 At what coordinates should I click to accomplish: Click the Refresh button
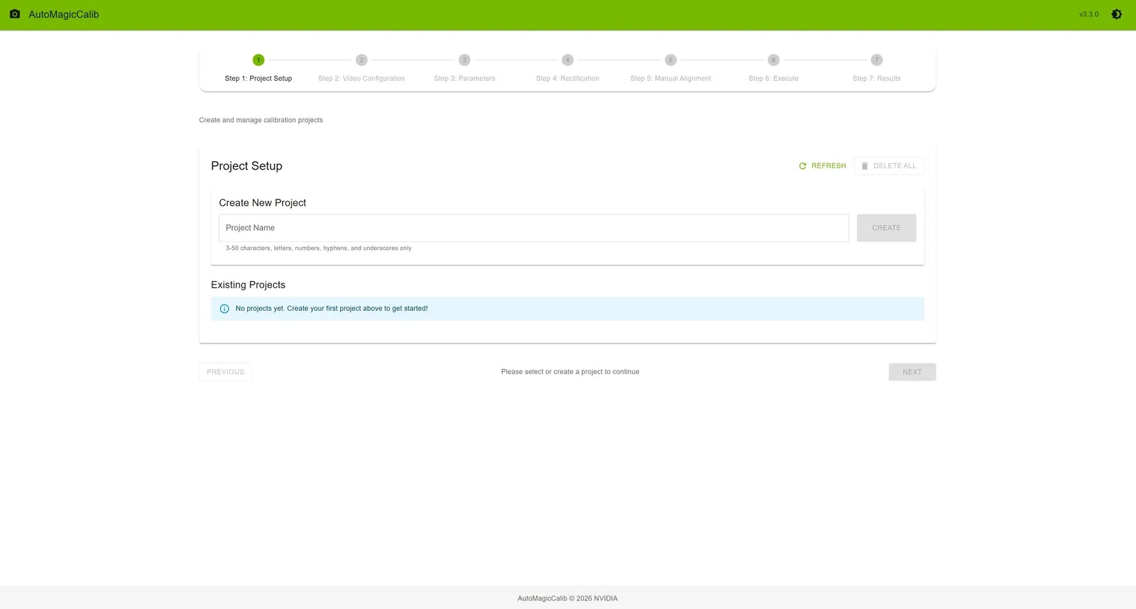pyautogui.click(x=822, y=166)
